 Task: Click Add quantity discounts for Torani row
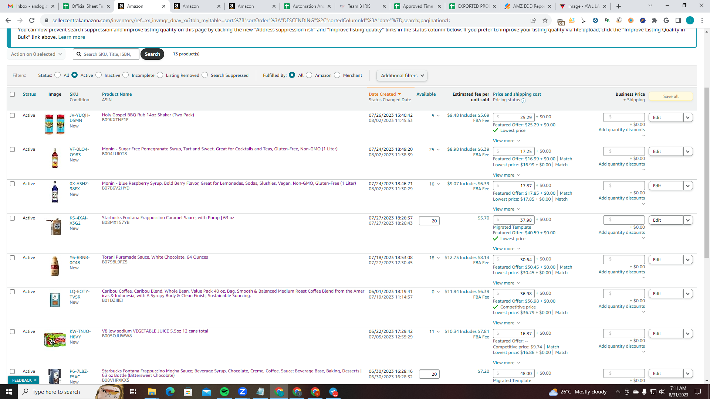[x=622, y=272]
